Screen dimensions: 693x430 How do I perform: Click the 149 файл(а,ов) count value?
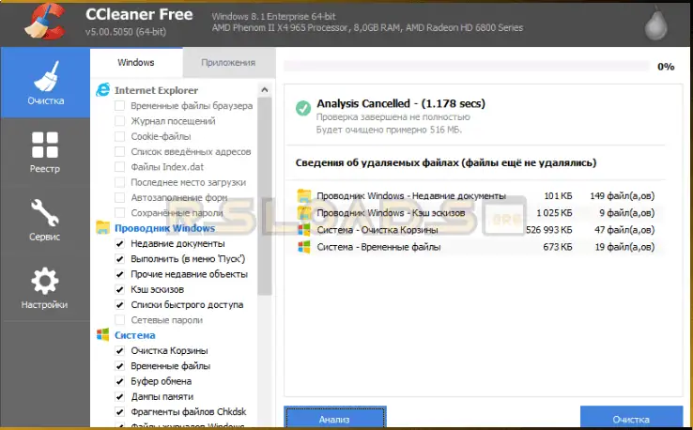[x=623, y=196]
